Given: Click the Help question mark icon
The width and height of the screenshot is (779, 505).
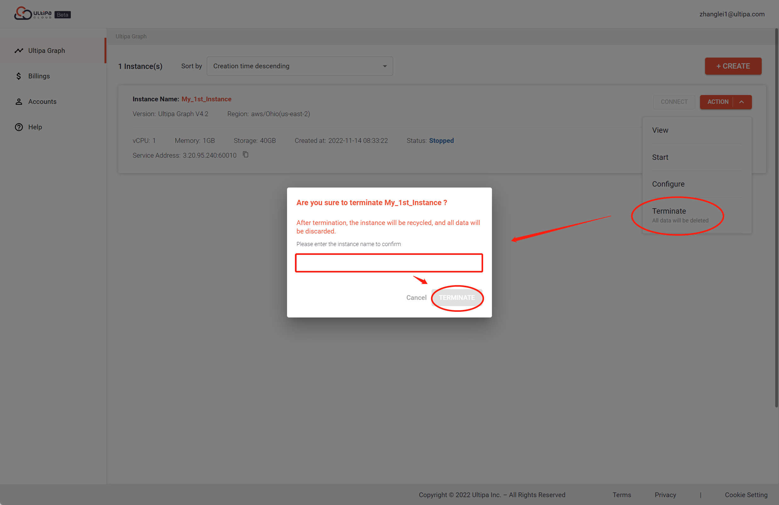Looking at the screenshot, I should [x=19, y=127].
